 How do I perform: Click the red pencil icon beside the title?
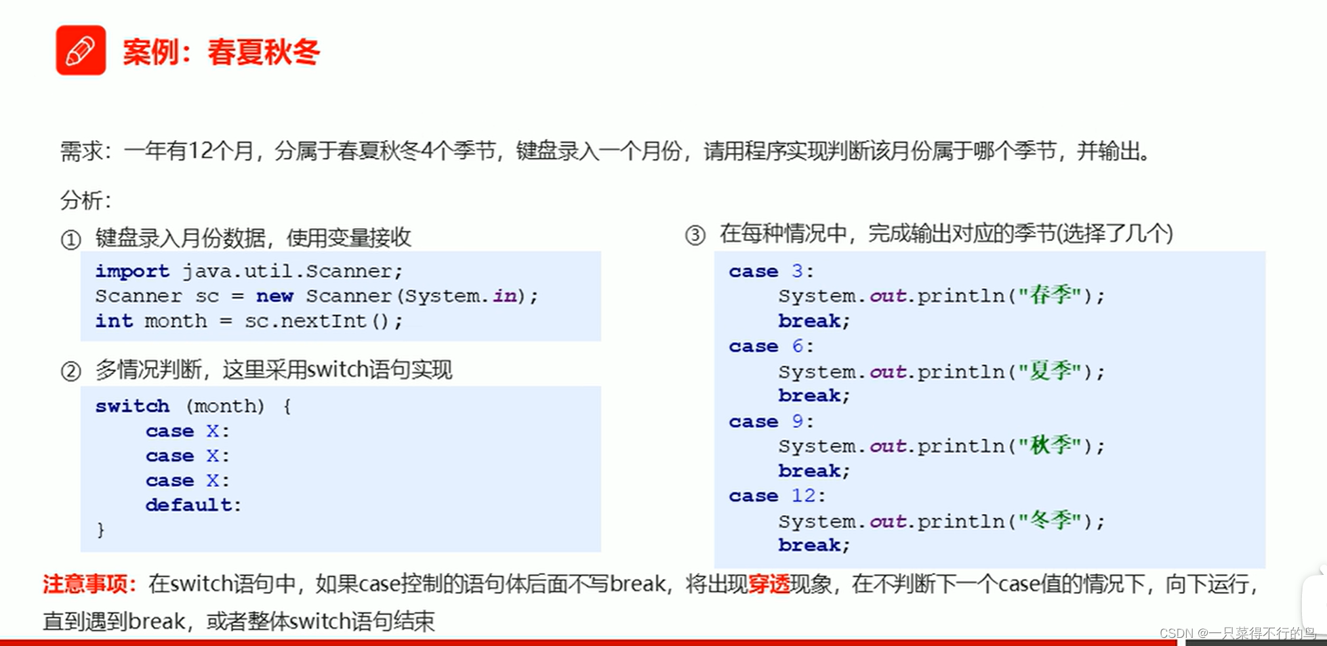tap(81, 50)
